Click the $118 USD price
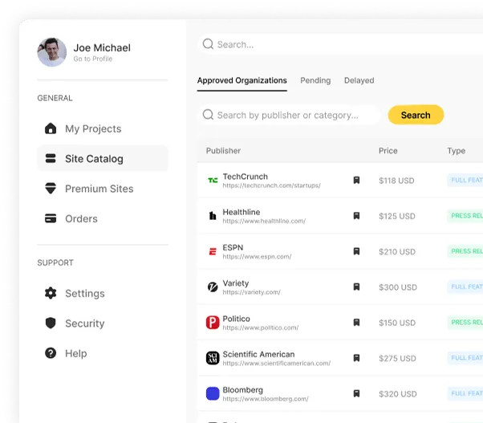 pyautogui.click(x=396, y=181)
